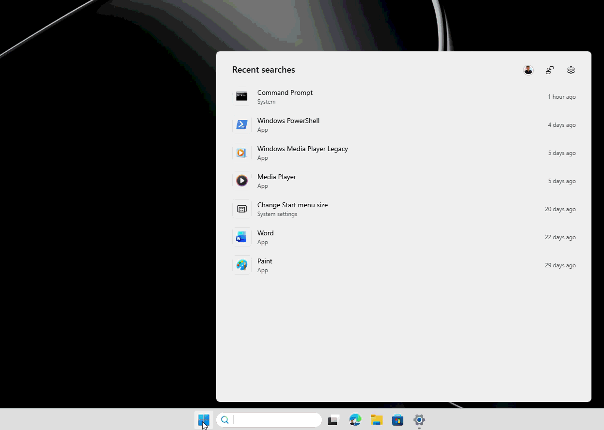Image resolution: width=604 pixels, height=430 pixels.
Task: Select the "Command Prompt" result title
Action: click(285, 92)
